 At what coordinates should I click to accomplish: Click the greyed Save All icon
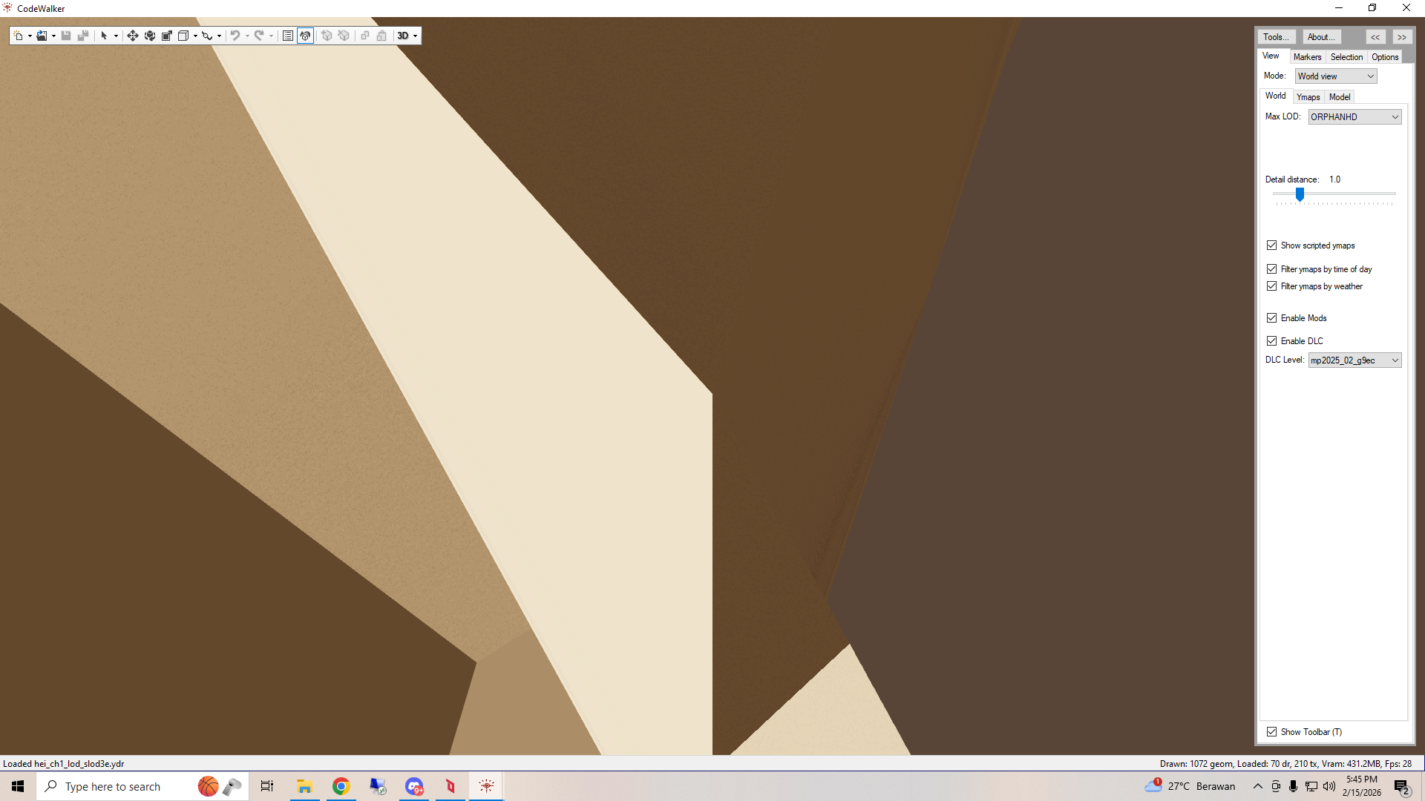pos(83,36)
